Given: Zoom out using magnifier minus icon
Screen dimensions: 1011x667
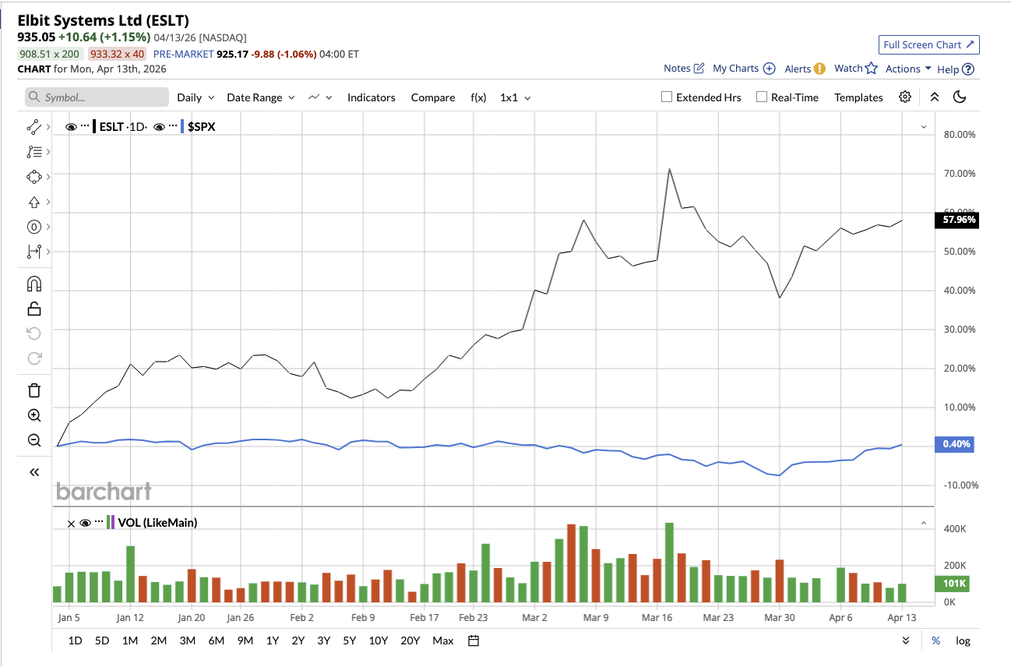Looking at the screenshot, I should (x=33, y=440).
